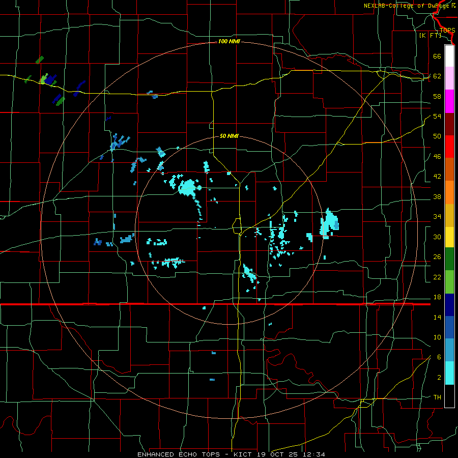This screenshot has height=458, width=458.
Task: Pick the black swatch at legend bottom
Action: click(x=449, y=396)
